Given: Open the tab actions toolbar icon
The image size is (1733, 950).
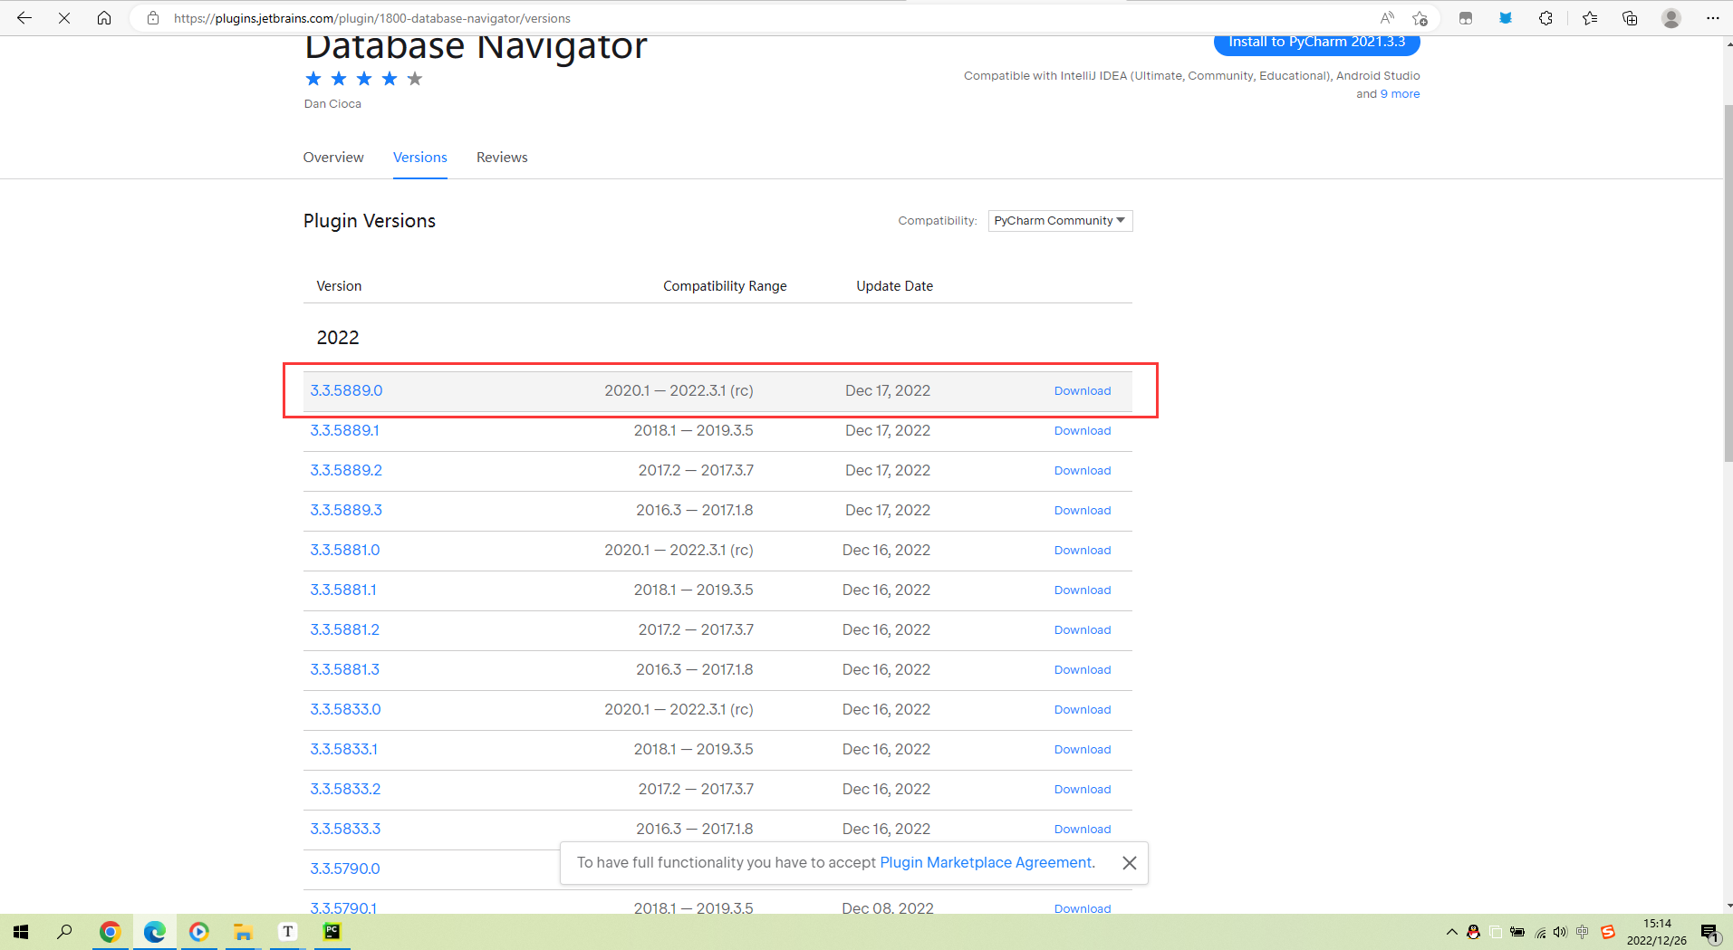Looking at the screenshot, I should click(1466, 18).
